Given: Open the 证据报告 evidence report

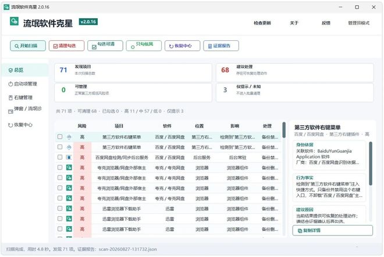Looking at the screenshot, I should pyautogui.click(x=221, y=46).
